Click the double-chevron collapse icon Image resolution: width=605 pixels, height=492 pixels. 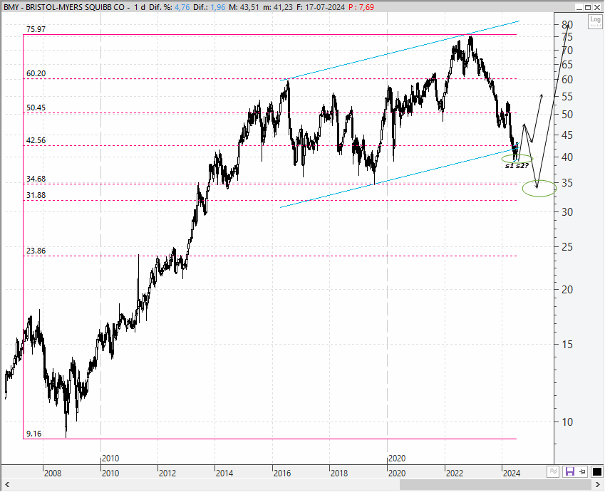click(x=553, y=471)
